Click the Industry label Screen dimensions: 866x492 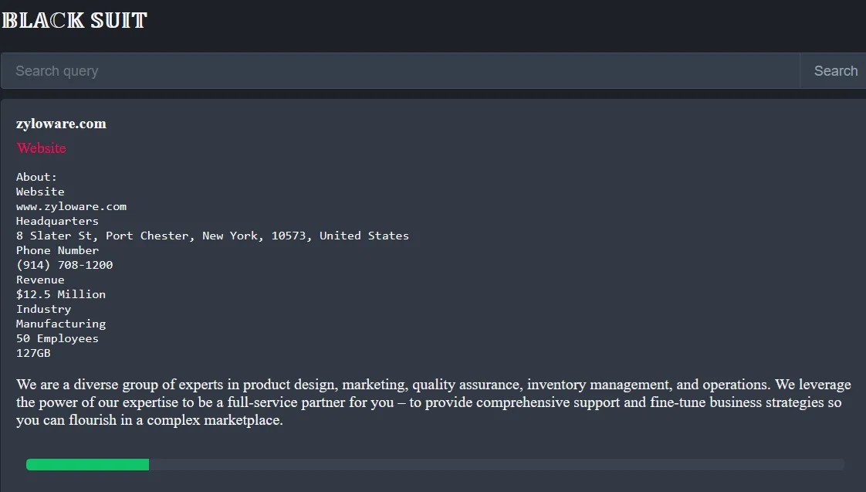[x=43, y=309]
